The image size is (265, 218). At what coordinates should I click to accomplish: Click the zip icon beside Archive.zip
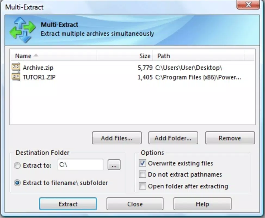(16, 67)
